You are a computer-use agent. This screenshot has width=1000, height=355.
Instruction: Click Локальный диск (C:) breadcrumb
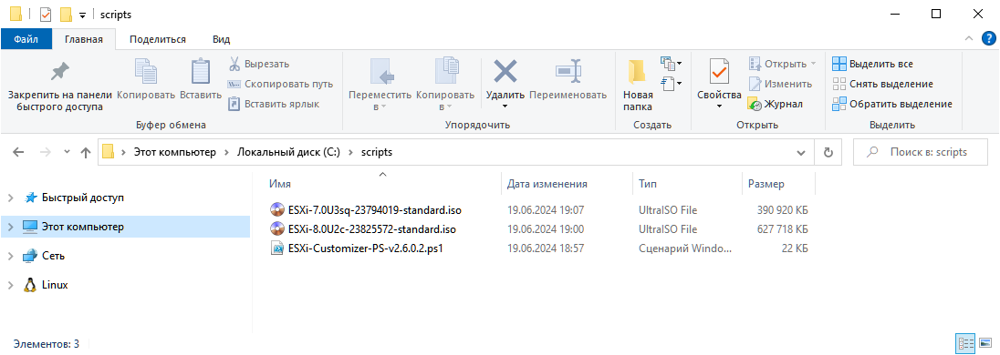click(x=289, y=152)
